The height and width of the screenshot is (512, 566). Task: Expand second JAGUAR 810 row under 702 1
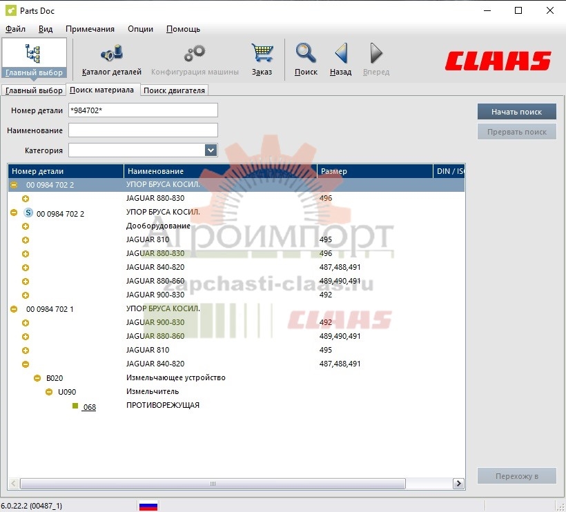coord(26,351)
